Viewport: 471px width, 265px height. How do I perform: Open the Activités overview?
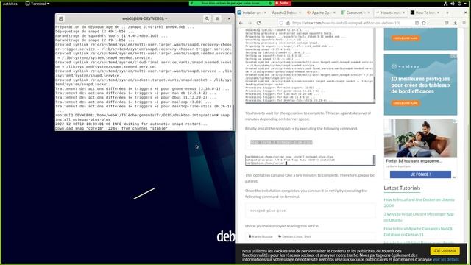(10, 4)
